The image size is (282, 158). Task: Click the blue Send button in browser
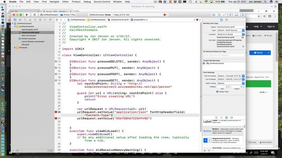258,53
